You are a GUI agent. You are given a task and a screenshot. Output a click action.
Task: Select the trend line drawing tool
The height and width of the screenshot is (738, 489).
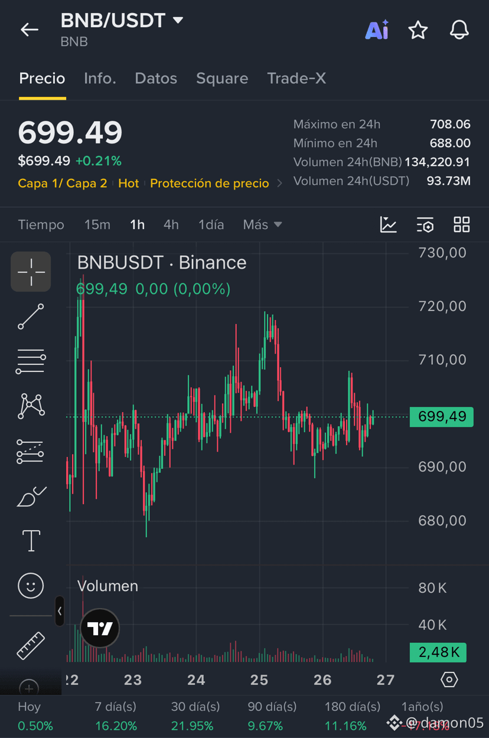click(31, 316)
